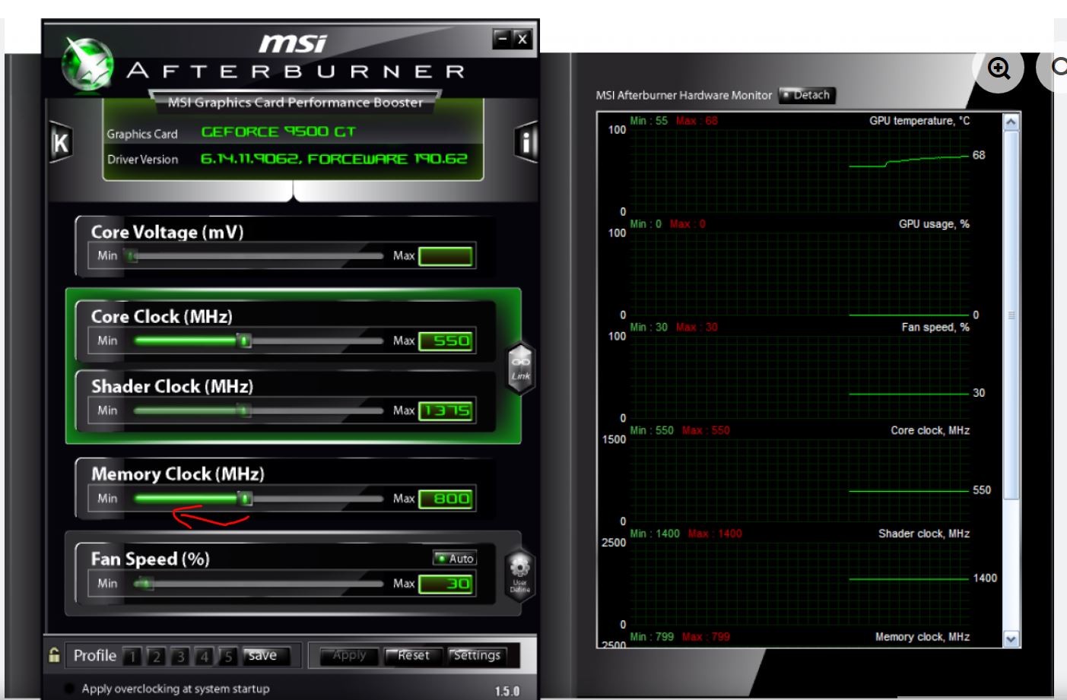Click the Fan Speed value field 30
1067x700 pixels.
click(446, 584)
